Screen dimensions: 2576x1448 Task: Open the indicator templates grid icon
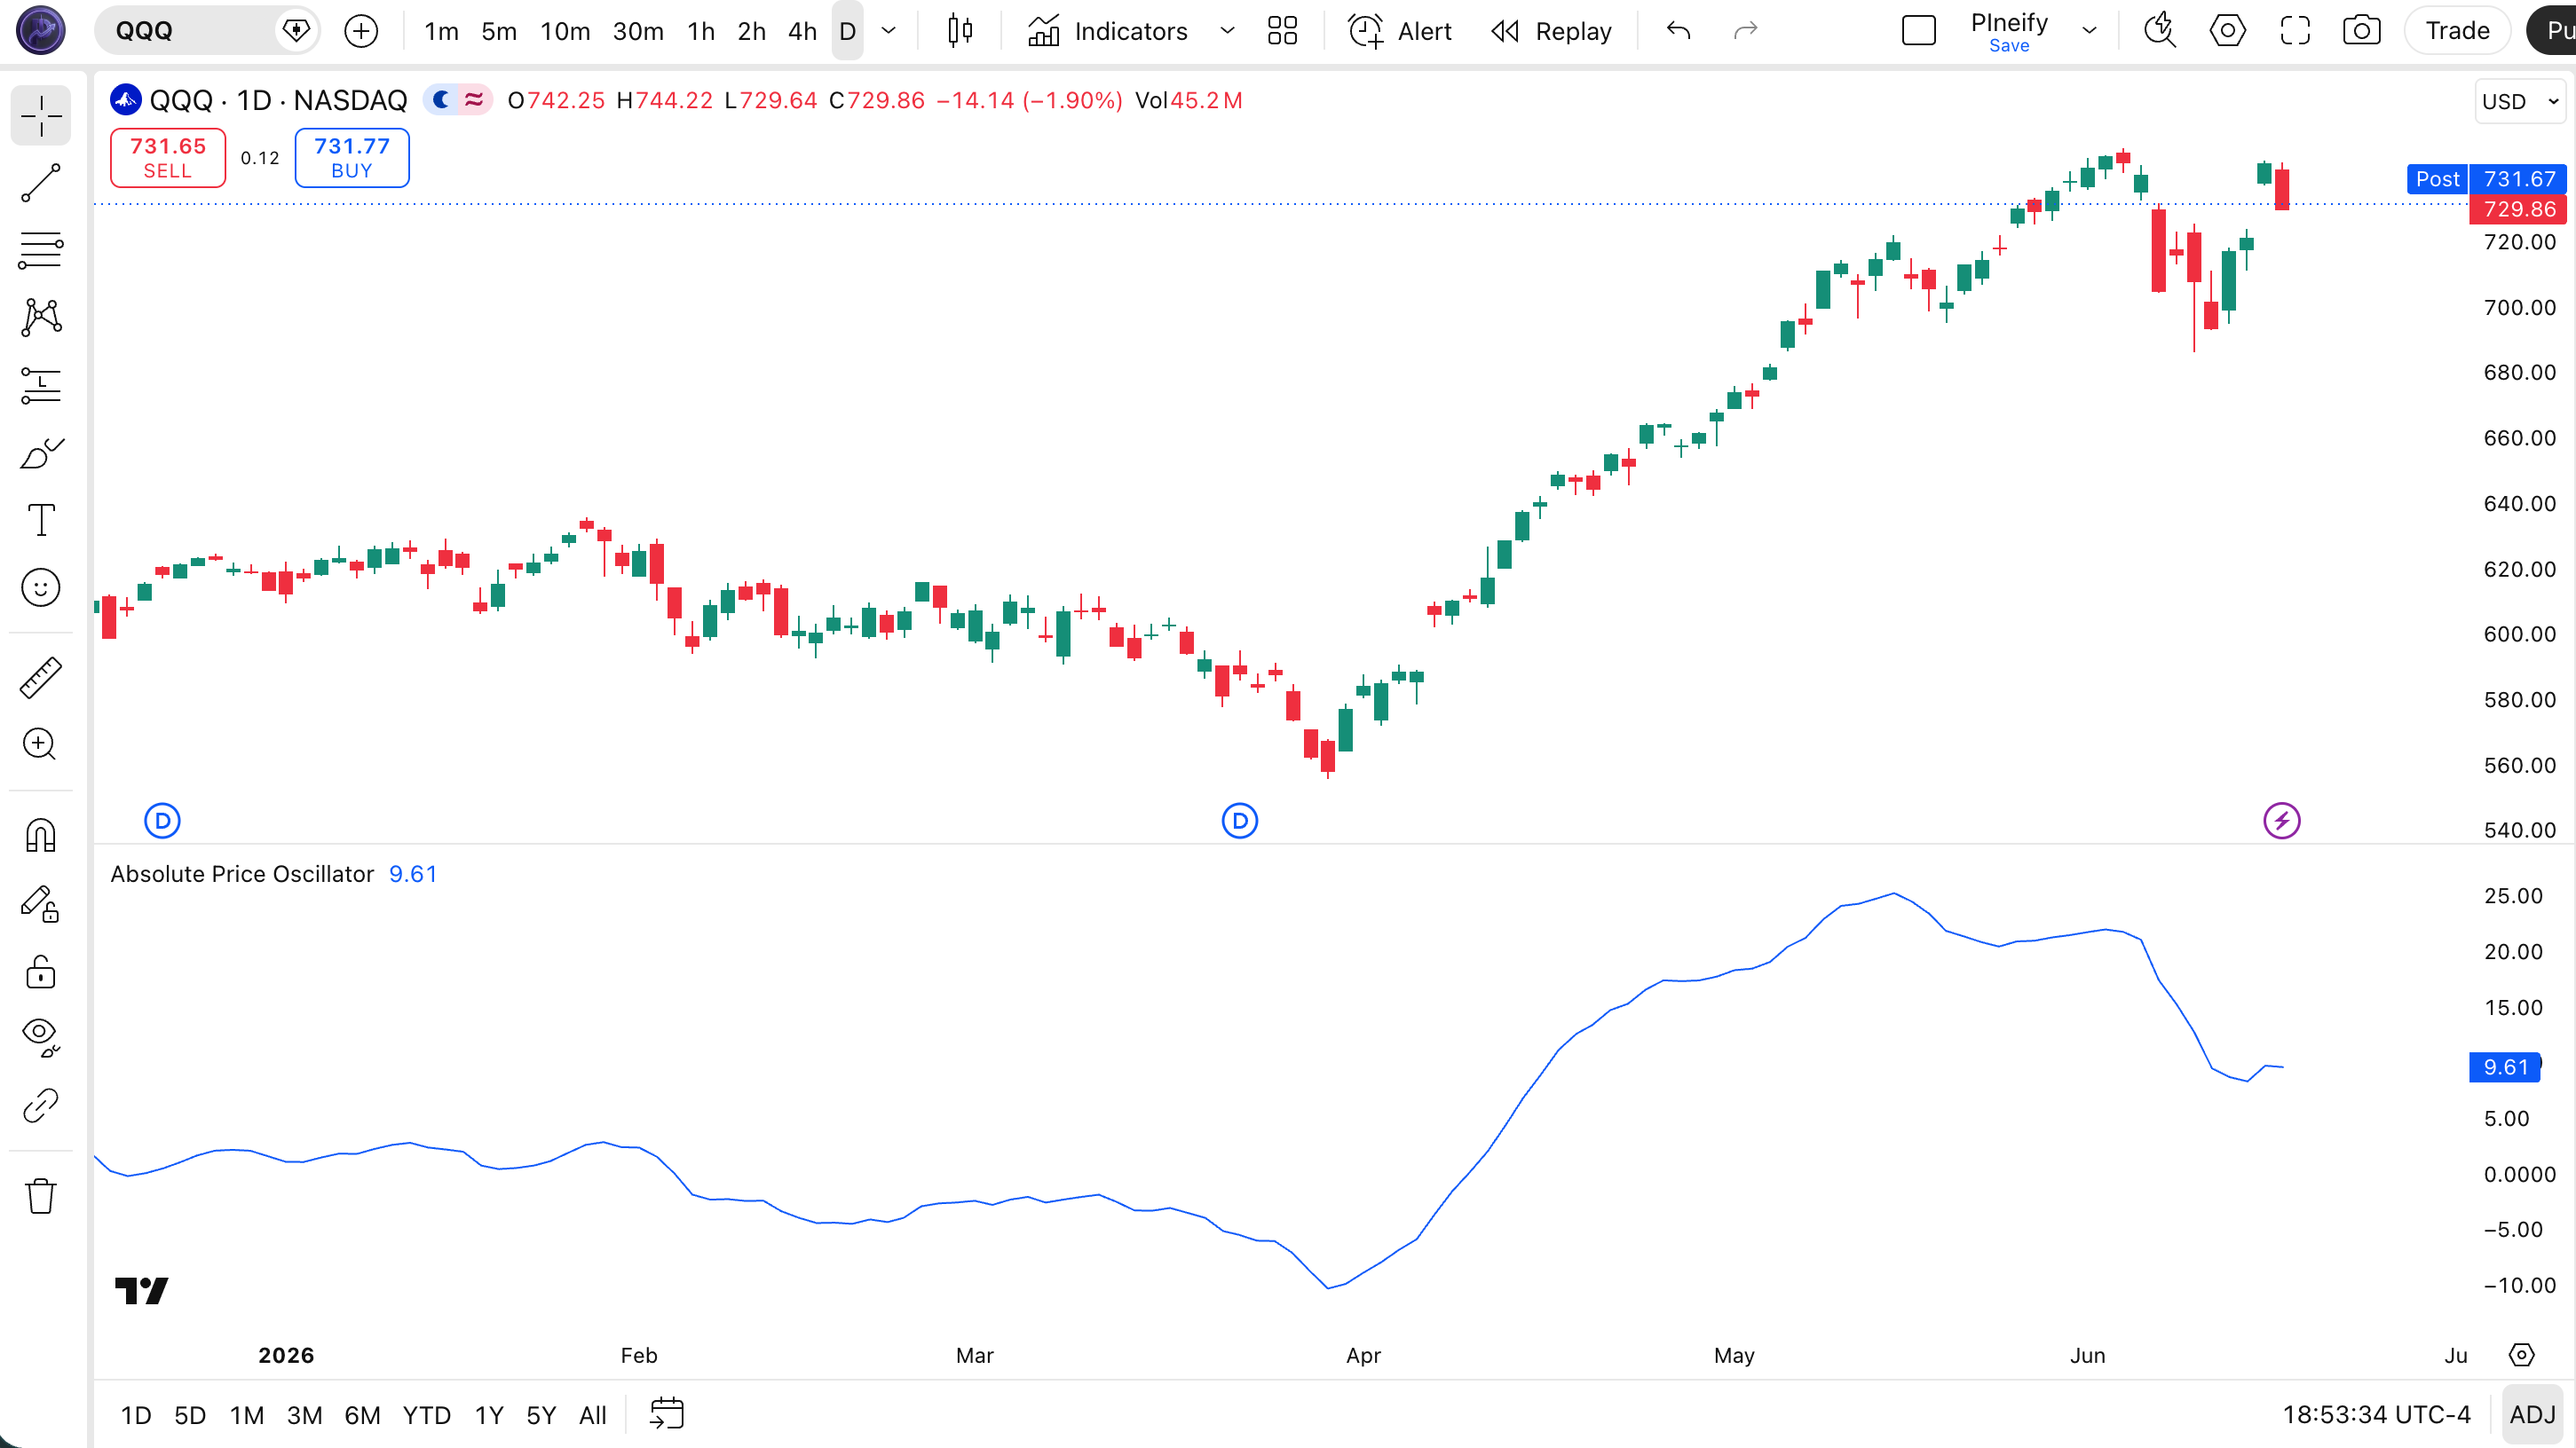[1282, 31]
